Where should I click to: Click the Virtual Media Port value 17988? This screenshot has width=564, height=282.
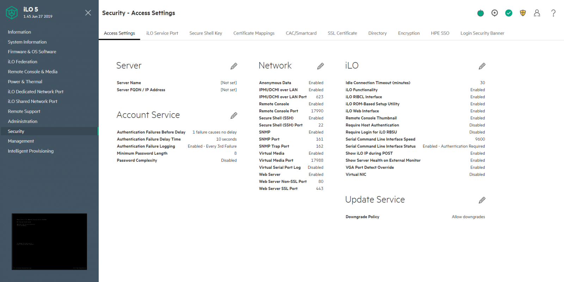pos(317,160)
